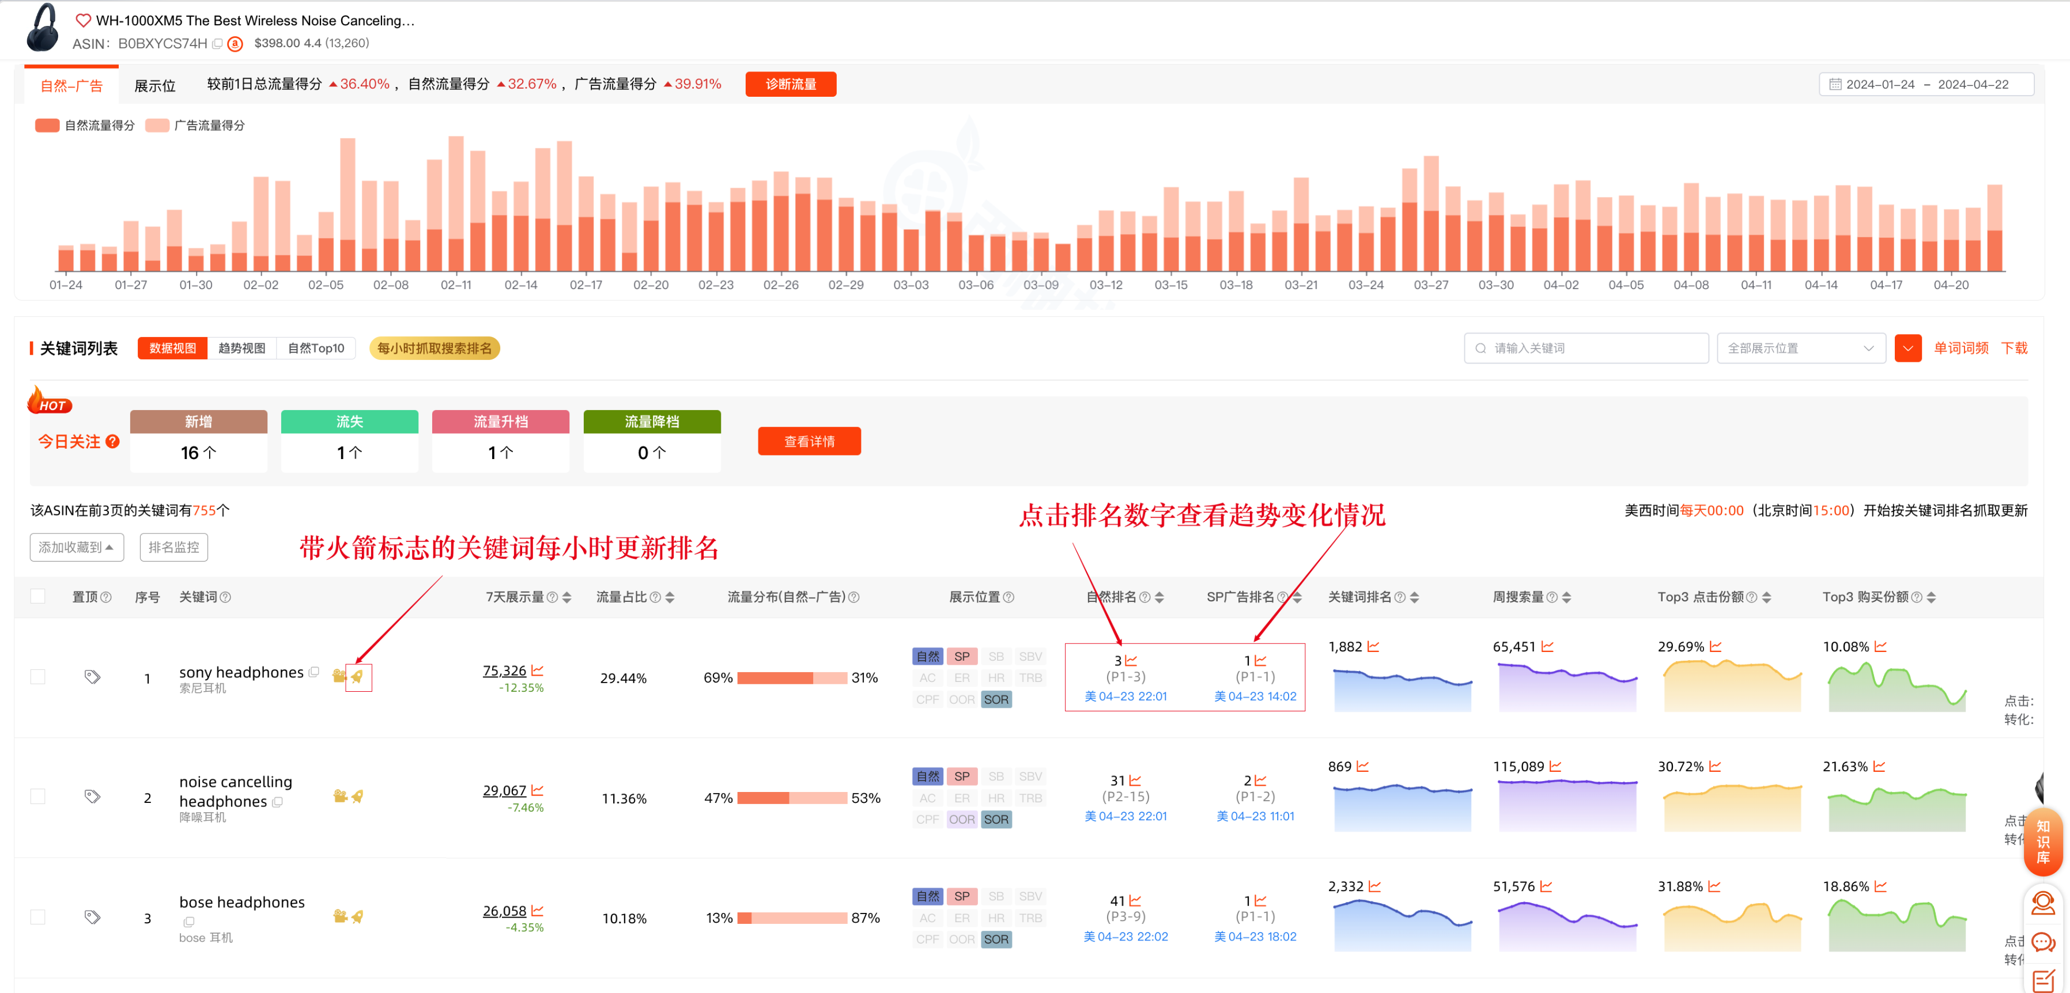Check the noise cancelling headphones row checkbox

coord(38,797)
